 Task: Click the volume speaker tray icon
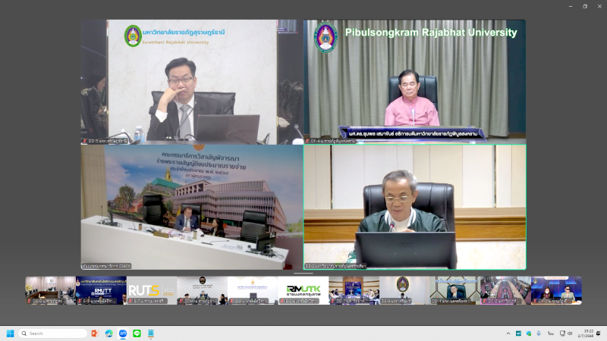coord(570,333)
